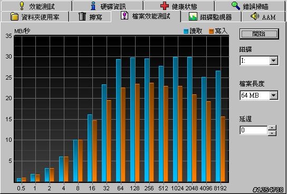Click the 讀取 legend label
Image resolution: width=287 pixels, height=194 pixels.
coord(196,31)
